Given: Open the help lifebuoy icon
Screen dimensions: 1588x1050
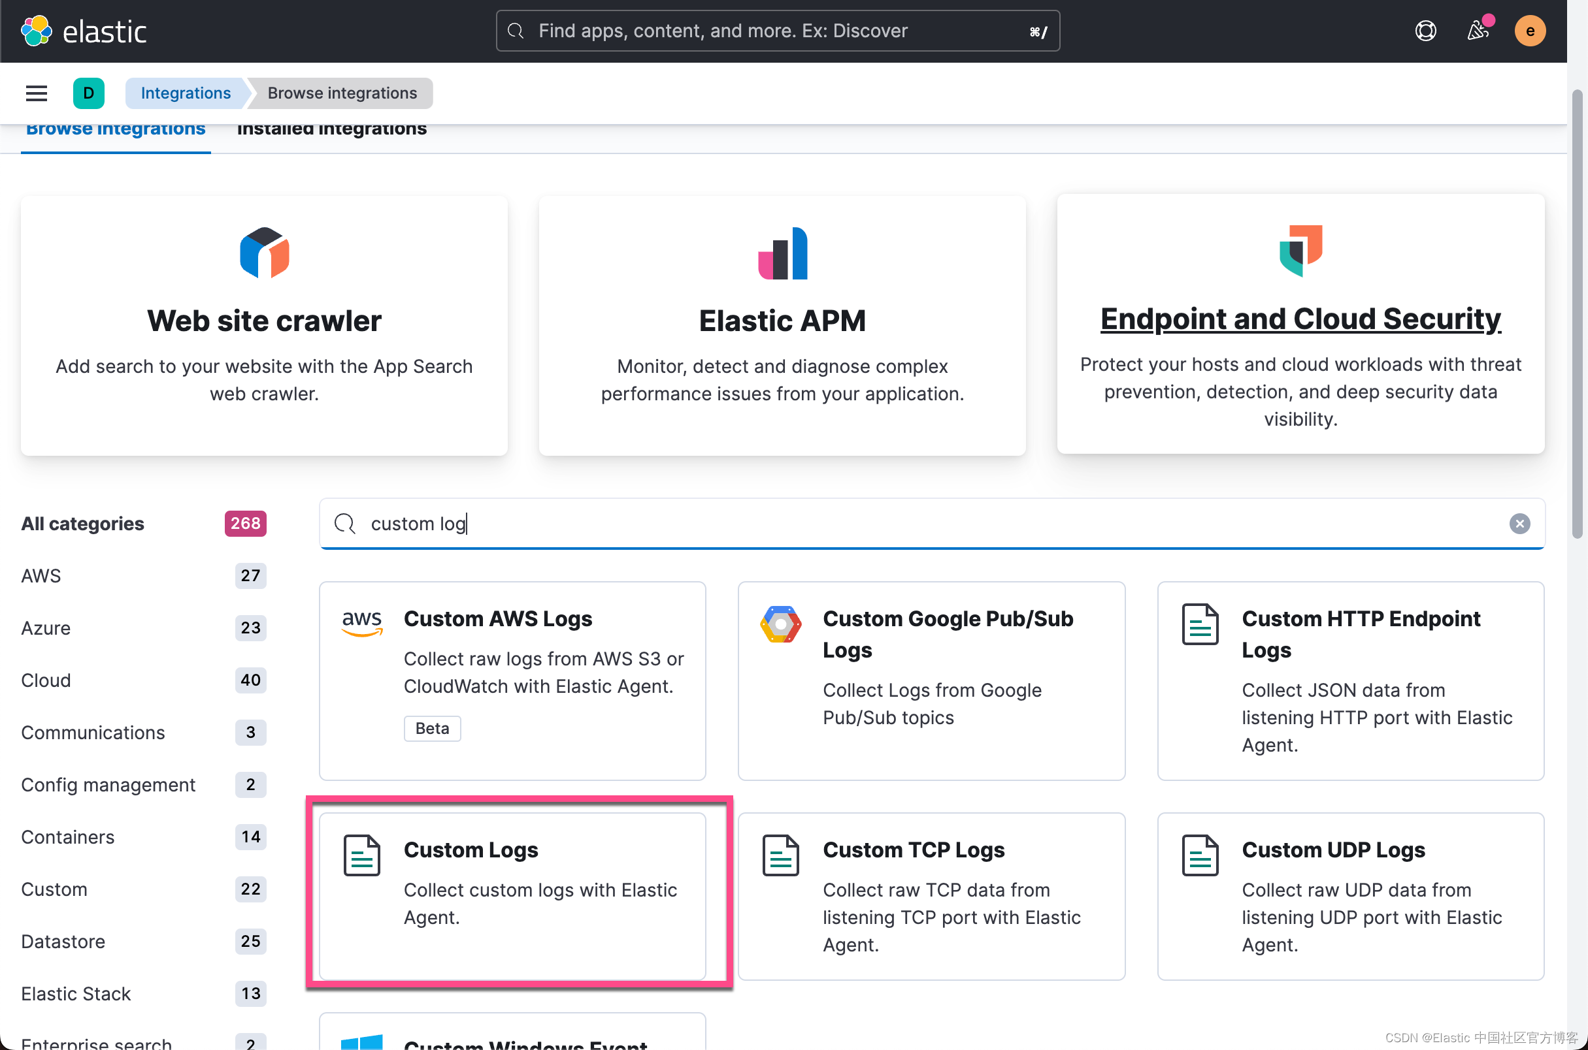Looking at the screenshot, I should point(1425,31).
